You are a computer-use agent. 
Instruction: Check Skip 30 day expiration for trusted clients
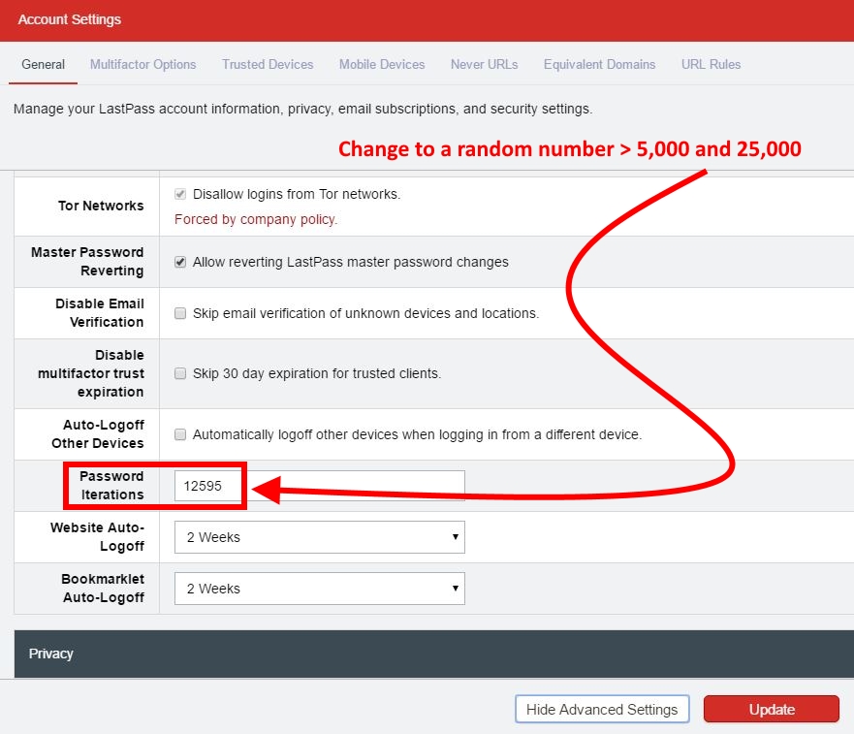(x=179, y=373)
